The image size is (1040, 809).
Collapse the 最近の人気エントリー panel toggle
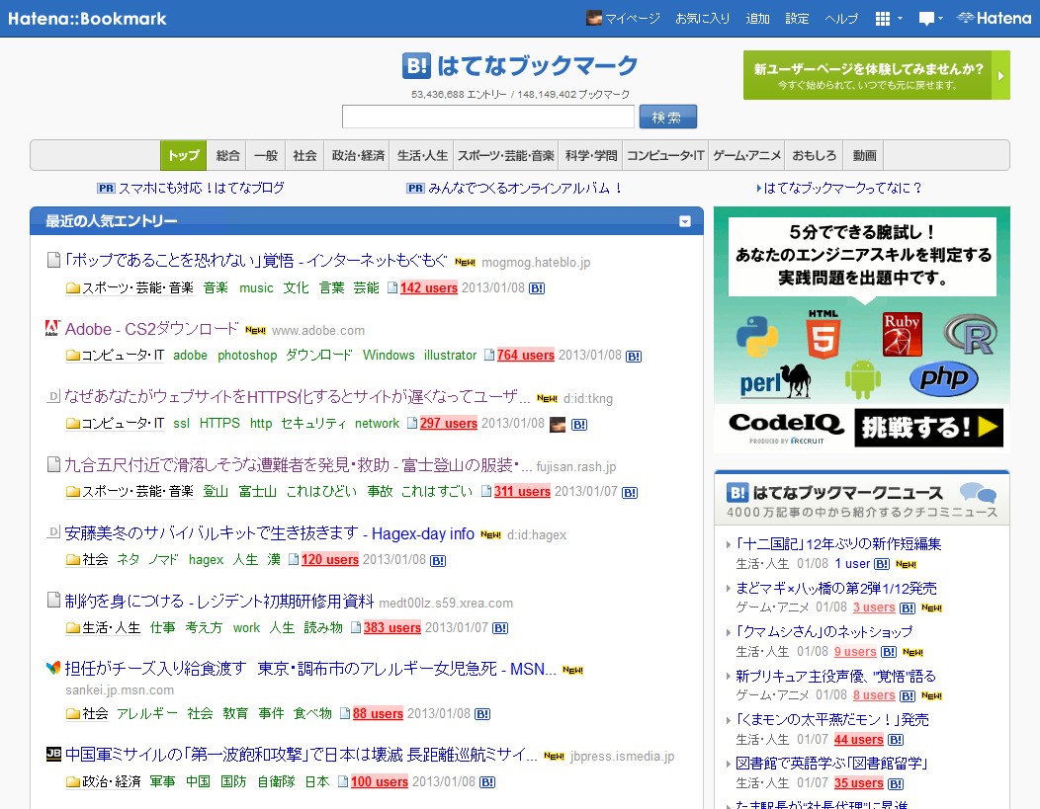(685, 221)
